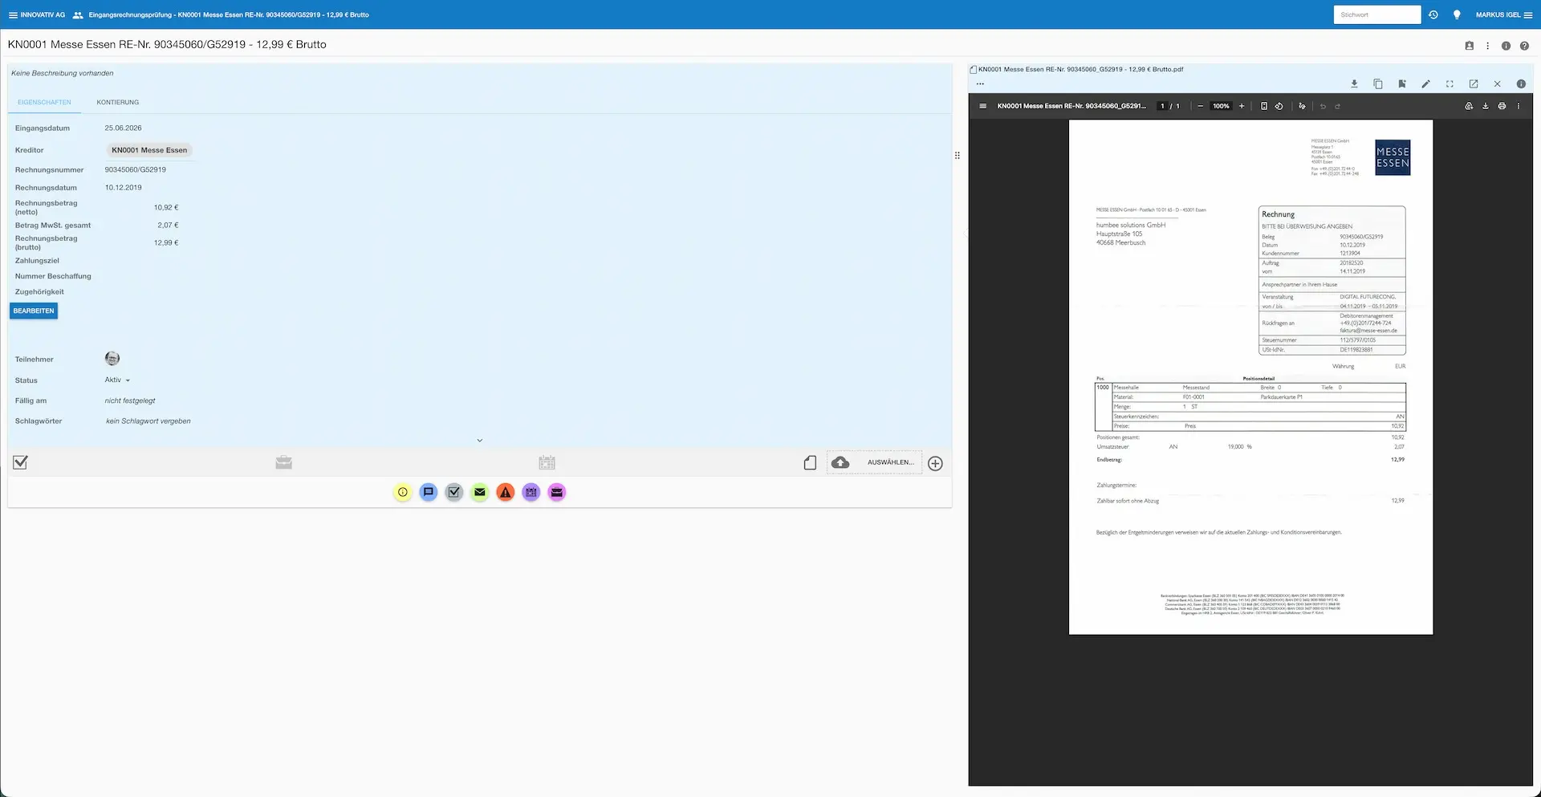
Task: Click the panel splitter drag handle
Action: click(x=957, y=155)
